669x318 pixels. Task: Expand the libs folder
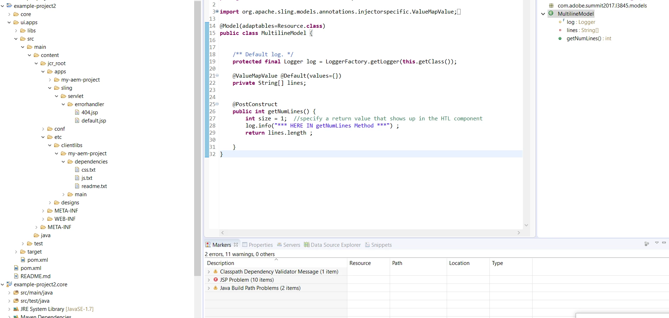(16, 31)
